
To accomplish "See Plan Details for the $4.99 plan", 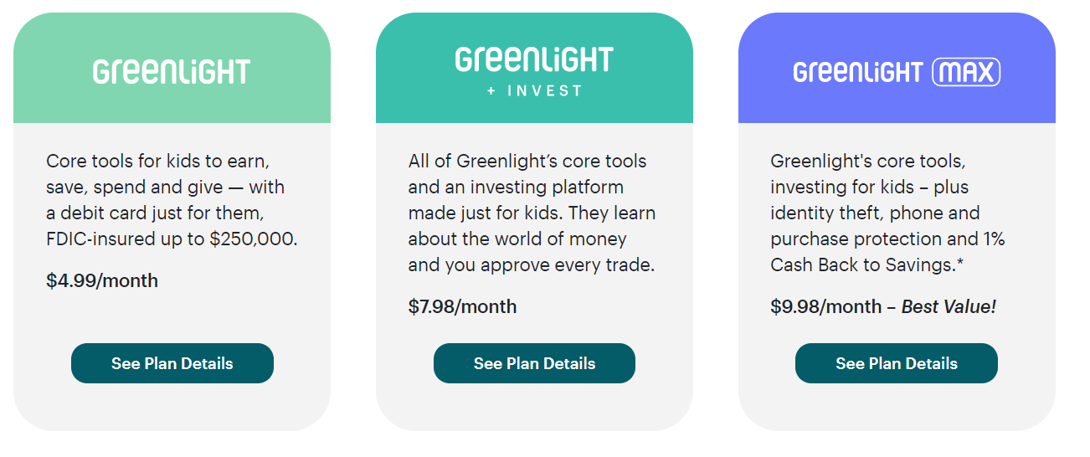I will point(172,363).
